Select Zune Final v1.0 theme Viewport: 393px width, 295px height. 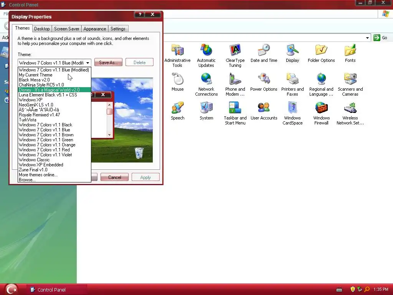coord(54,170)
